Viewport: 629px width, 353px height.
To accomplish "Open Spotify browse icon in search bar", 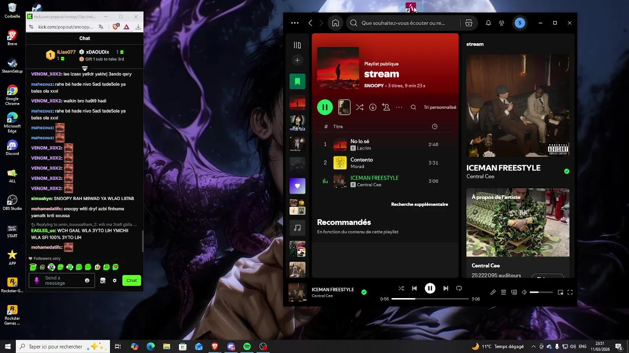I will point(469,23).
